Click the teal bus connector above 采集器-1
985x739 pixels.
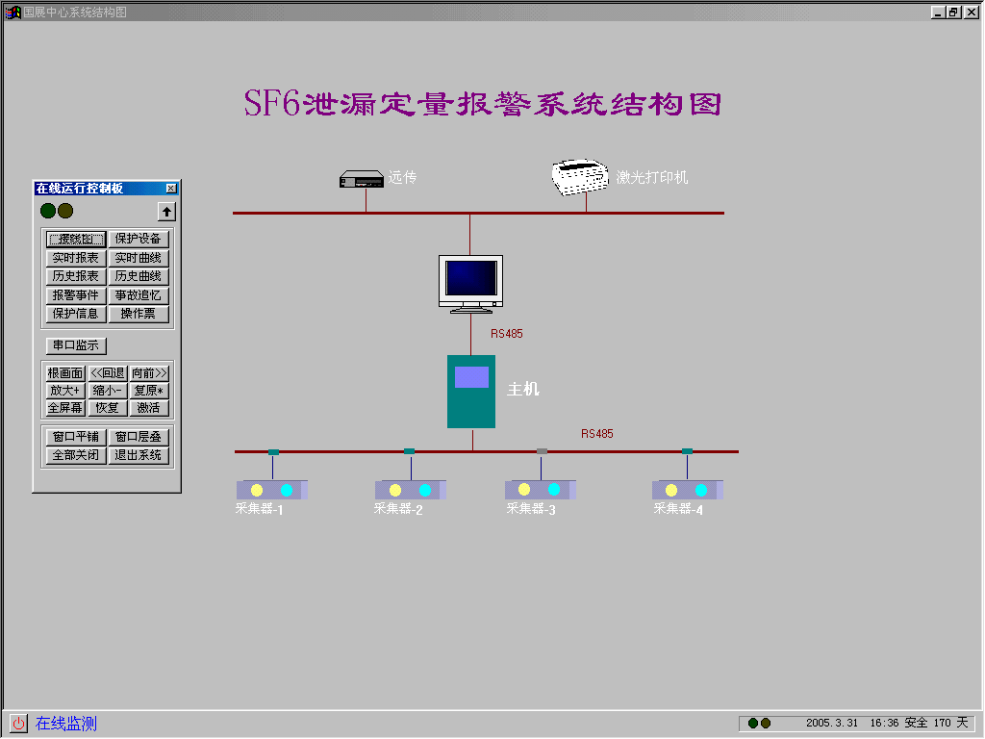(273, 452)
